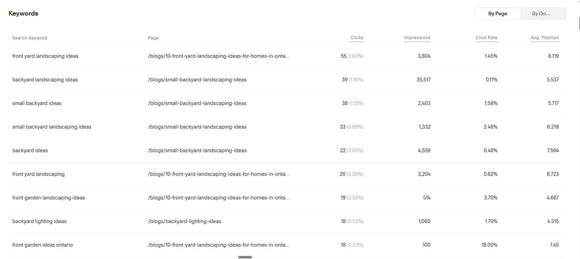Click the vertical scrollbar on the right edge
The height and width of the screenshot is (259, 580).
coord(579,22)
